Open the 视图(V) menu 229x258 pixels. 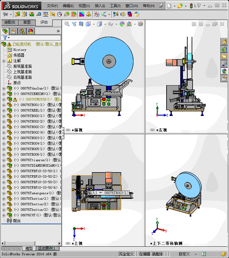(84, 6)
